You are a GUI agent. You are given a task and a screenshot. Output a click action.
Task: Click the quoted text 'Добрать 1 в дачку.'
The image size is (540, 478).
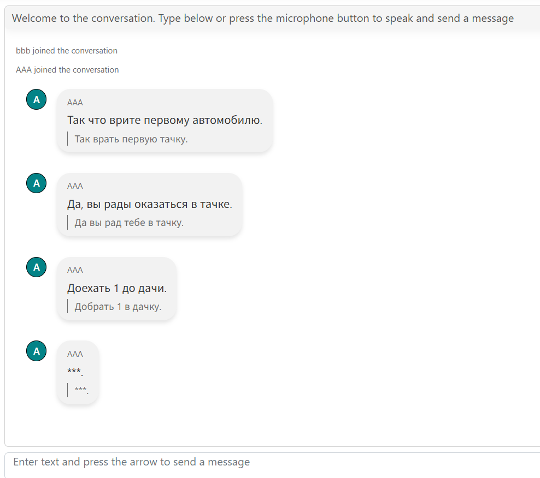[116, 306]
